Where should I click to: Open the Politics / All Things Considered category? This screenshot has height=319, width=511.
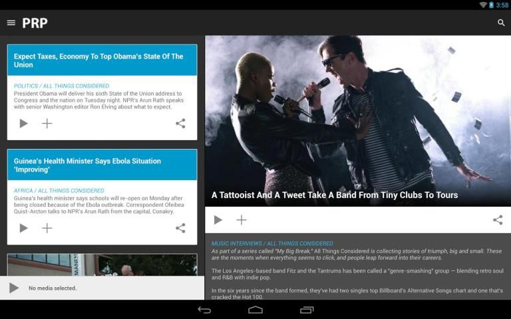coord(61,86)
